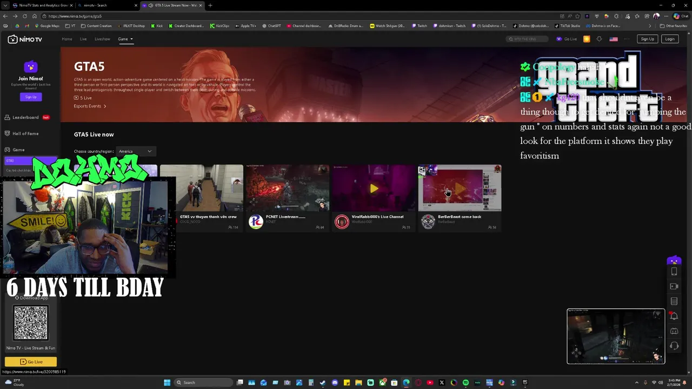The height and width of the screenshot is (389, 692).
Task: Click the video camera floating sidebar icon
Action: click(x=674, y=286)
